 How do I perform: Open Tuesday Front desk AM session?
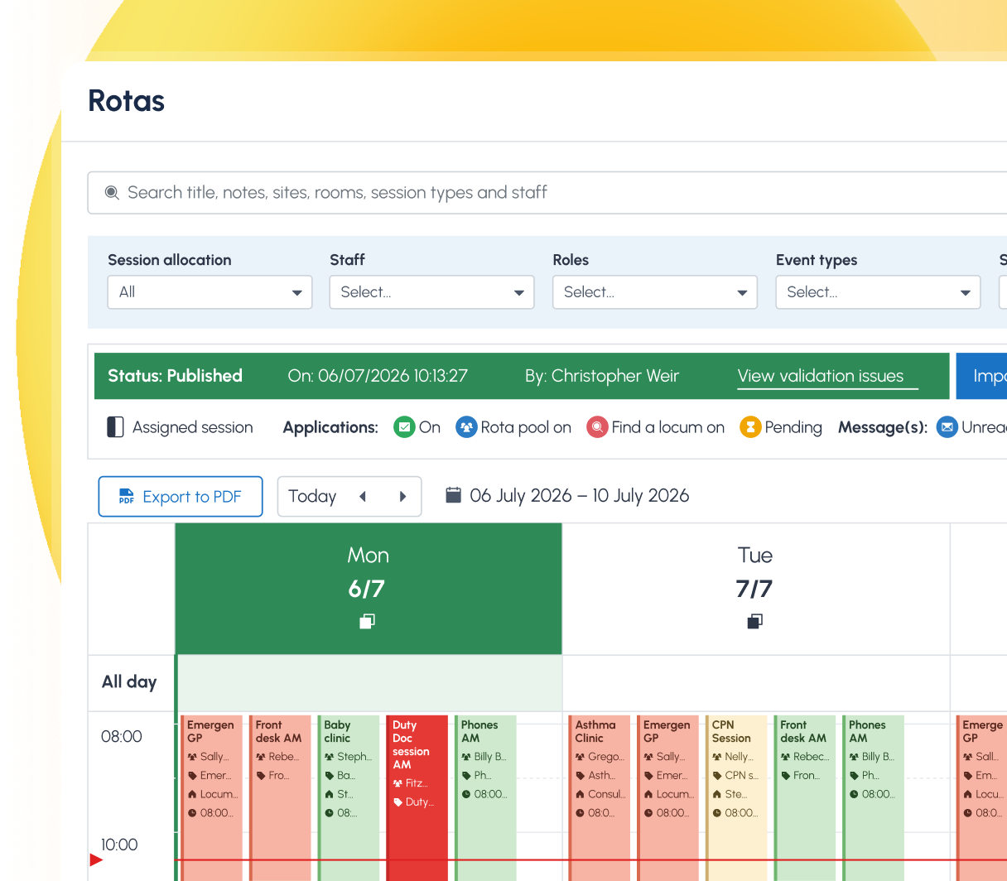point(805,798)
